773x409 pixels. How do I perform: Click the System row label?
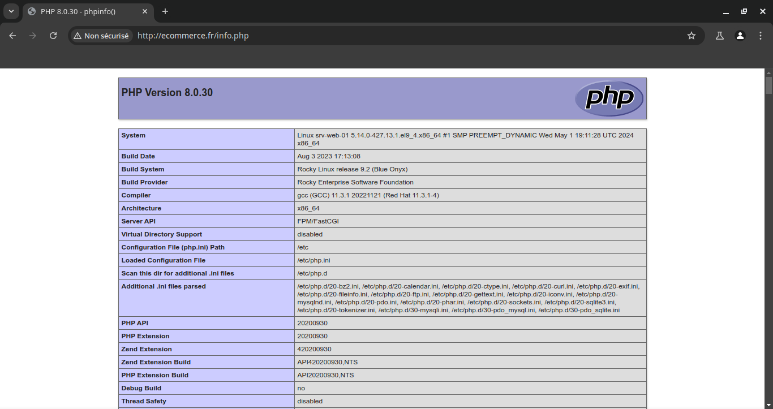(133, 135)
